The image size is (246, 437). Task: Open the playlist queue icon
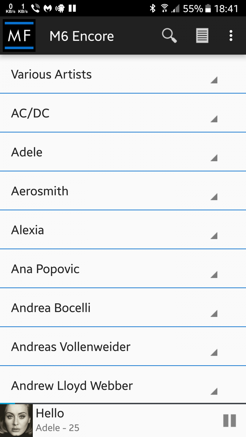202,36
